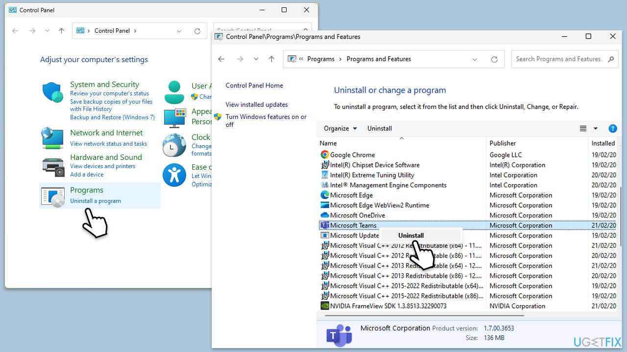This screenshot has width=627, height=352.
Task: Click the Clock and Region icon
Action: (174, 145)
